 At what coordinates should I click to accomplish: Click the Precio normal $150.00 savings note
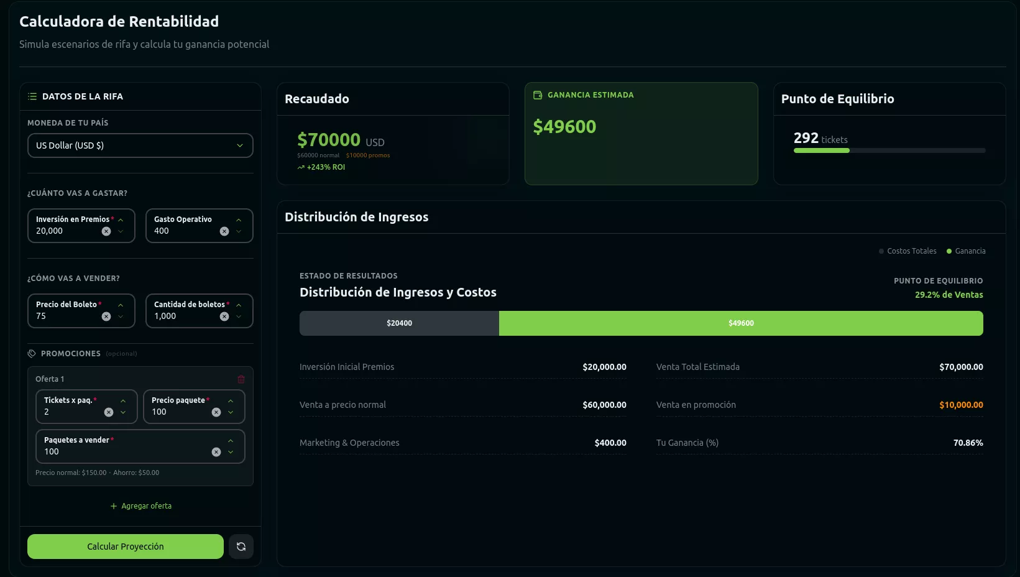(97, 473)
